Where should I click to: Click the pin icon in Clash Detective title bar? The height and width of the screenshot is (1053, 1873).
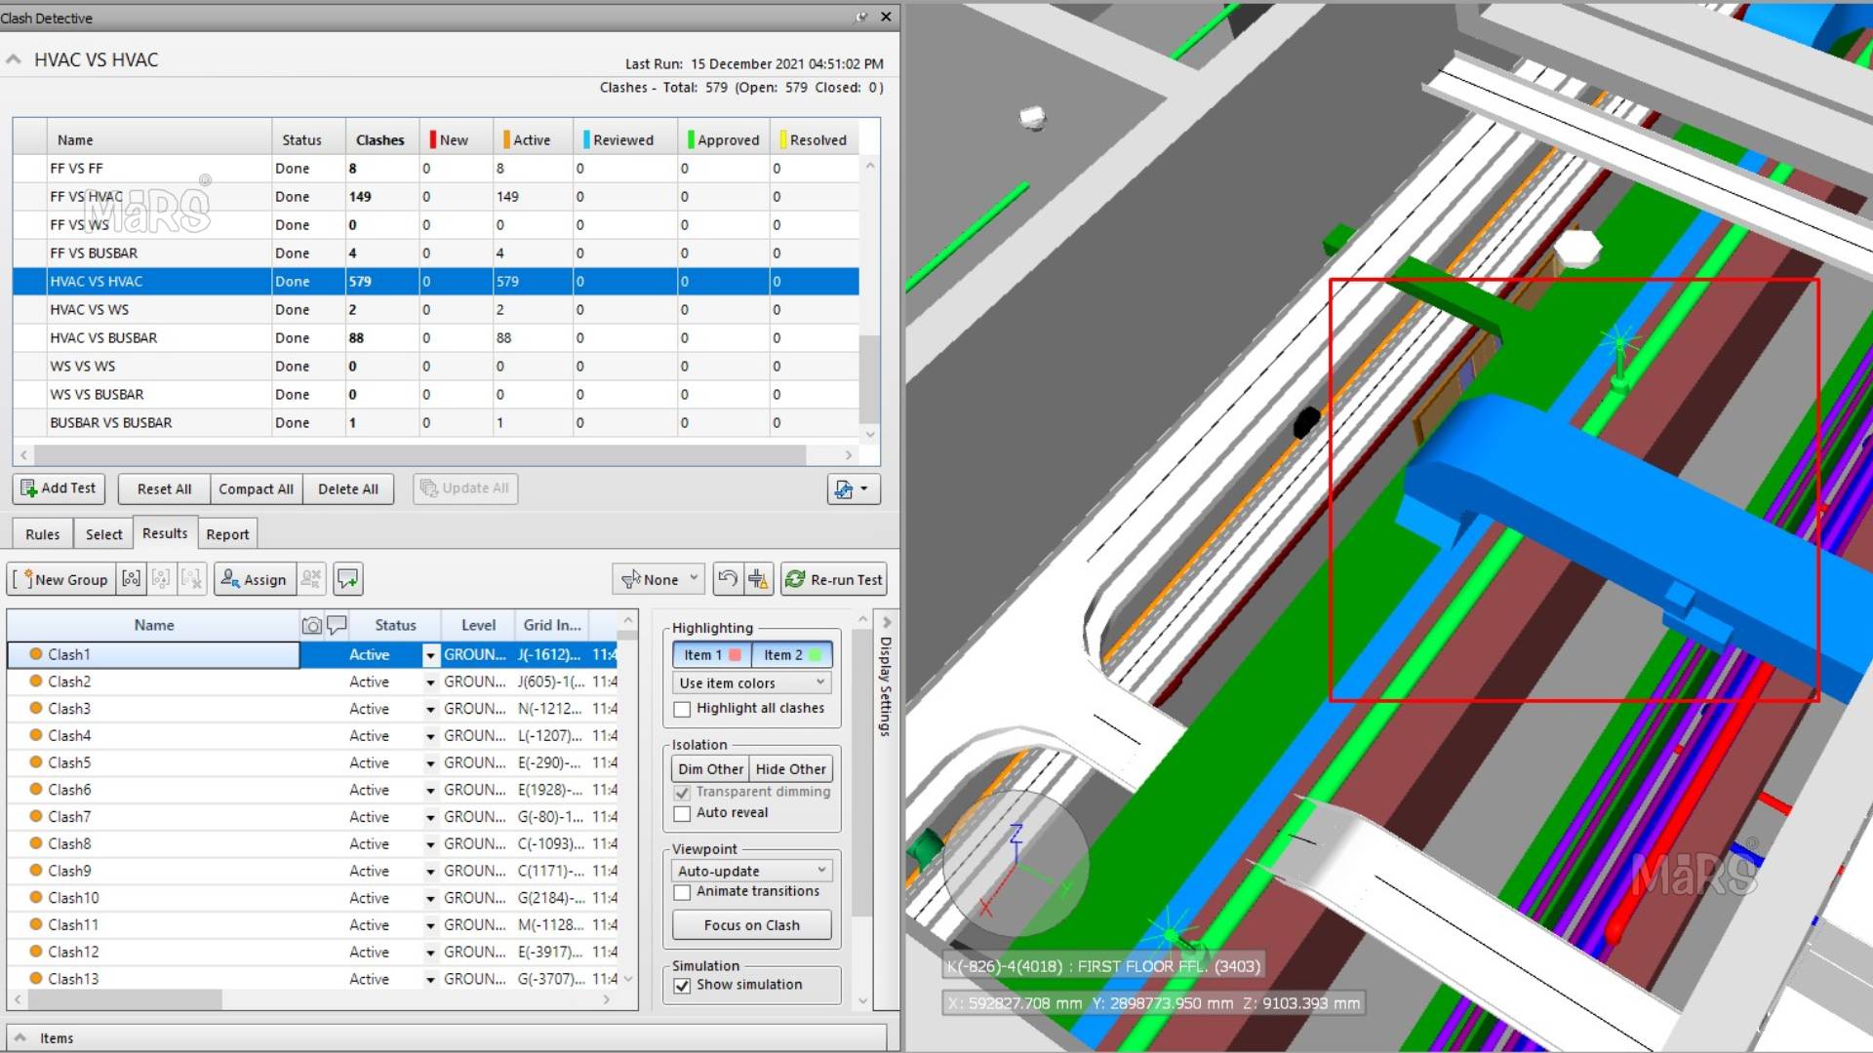pyautogui.click(x=861, y=17)
